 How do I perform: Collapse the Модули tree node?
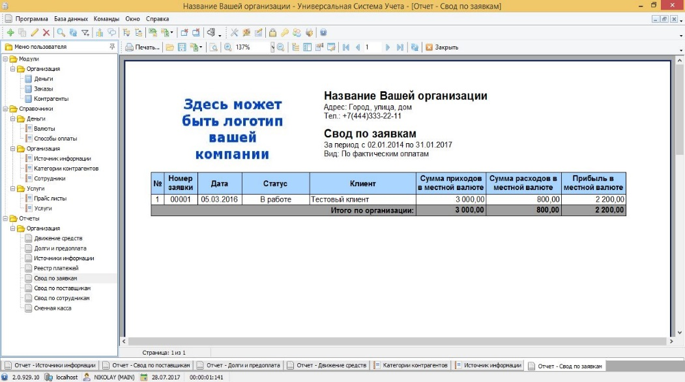pos(5,59)
